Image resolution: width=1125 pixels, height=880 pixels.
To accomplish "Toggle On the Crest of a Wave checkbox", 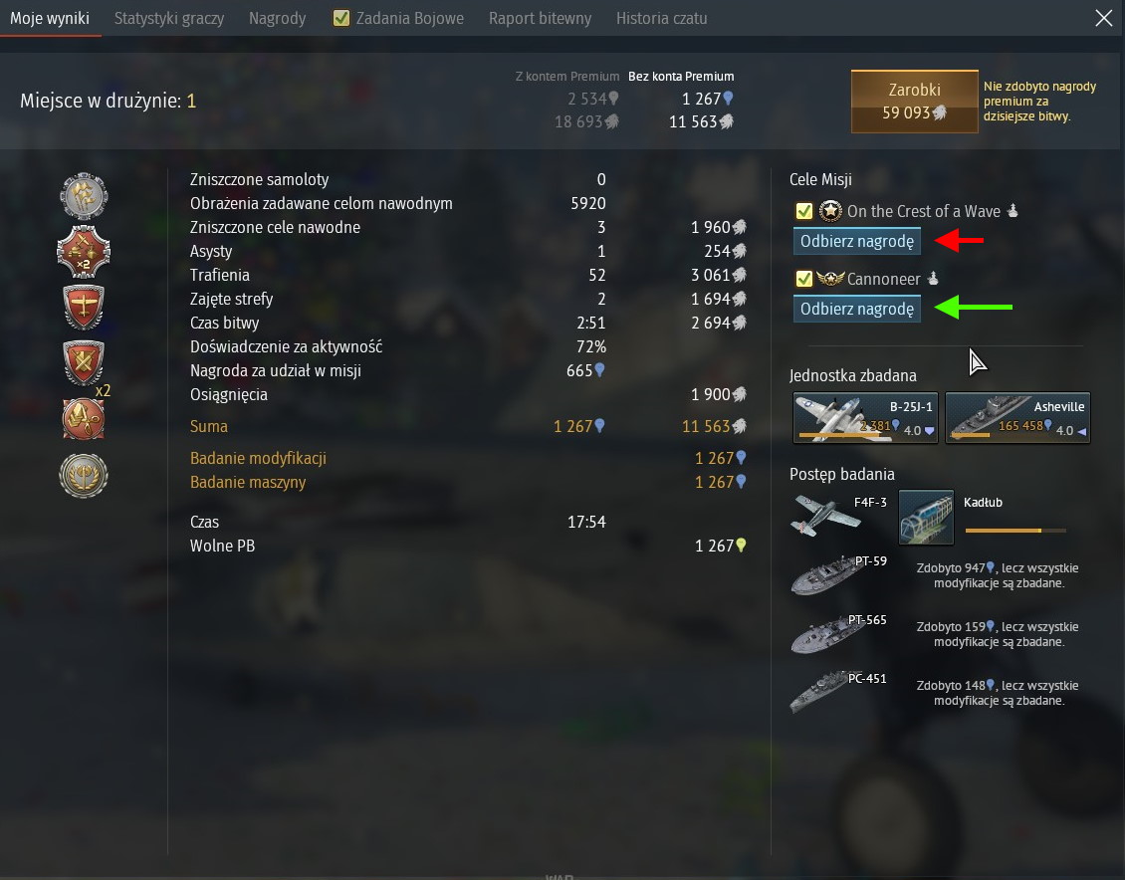I will [x=804, y=211].
